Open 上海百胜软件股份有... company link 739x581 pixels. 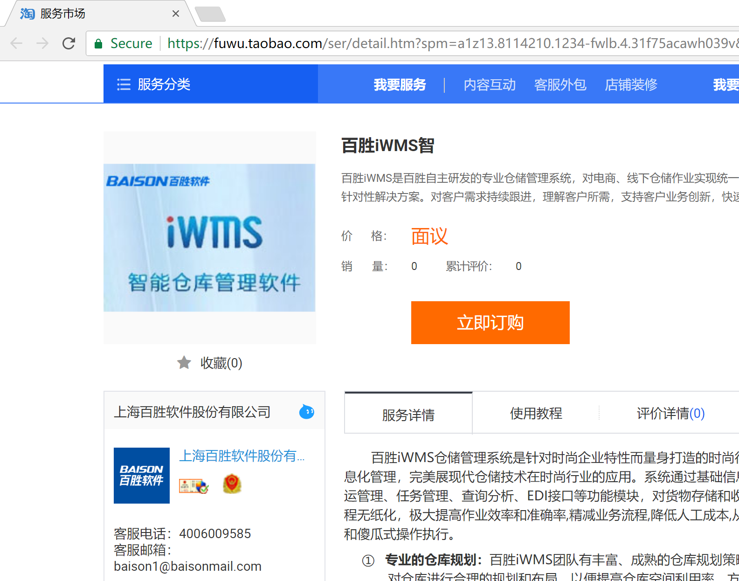242,456
